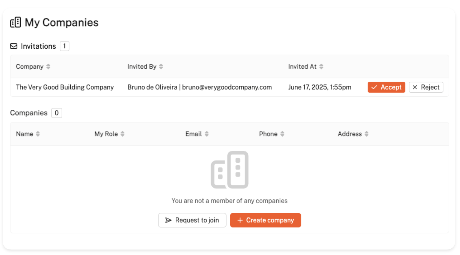This screenshot has width=460, height=255.
Task: Sort invitations by Invited At
Action: click(x=321, y=67)
